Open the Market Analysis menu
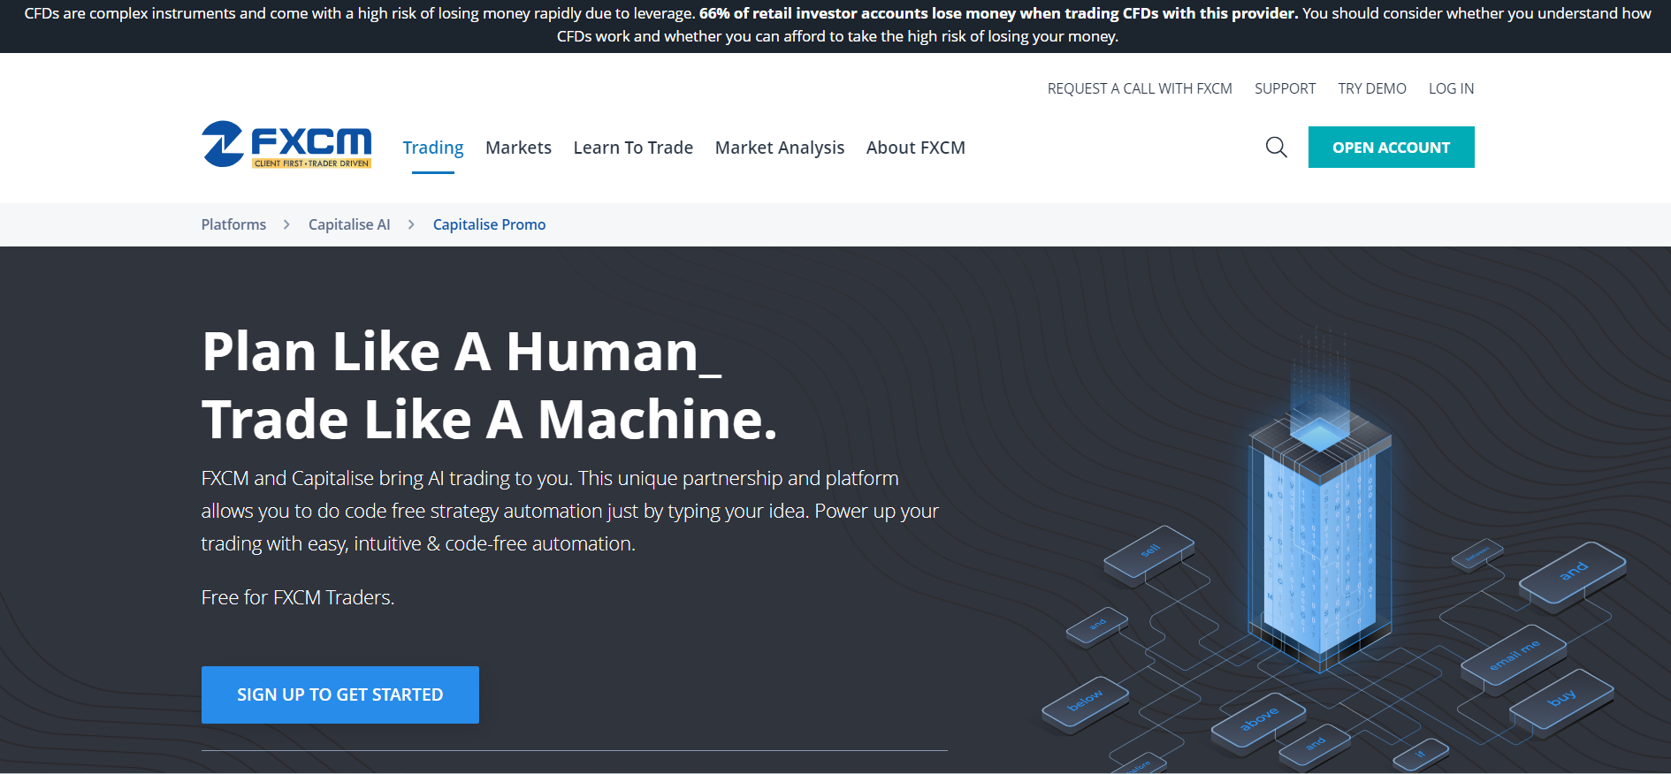The image size is (1671, 774). click(x=780, y=148)
